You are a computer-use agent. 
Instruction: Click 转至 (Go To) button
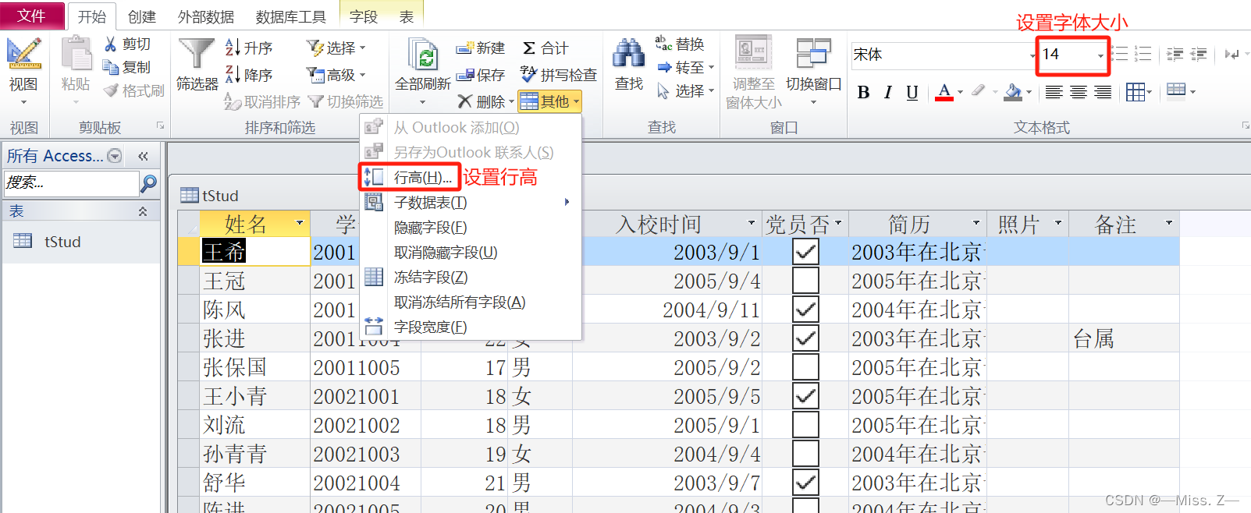click(x=686, y=68)
